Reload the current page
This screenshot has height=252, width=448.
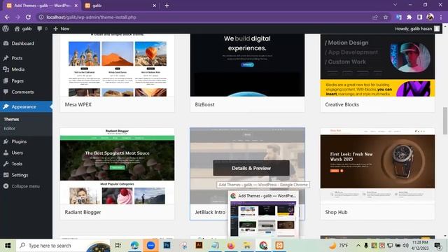(28, 17)
